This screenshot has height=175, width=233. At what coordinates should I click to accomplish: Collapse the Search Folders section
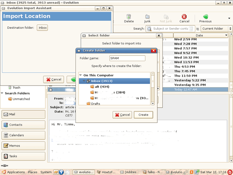pos(2,93)
